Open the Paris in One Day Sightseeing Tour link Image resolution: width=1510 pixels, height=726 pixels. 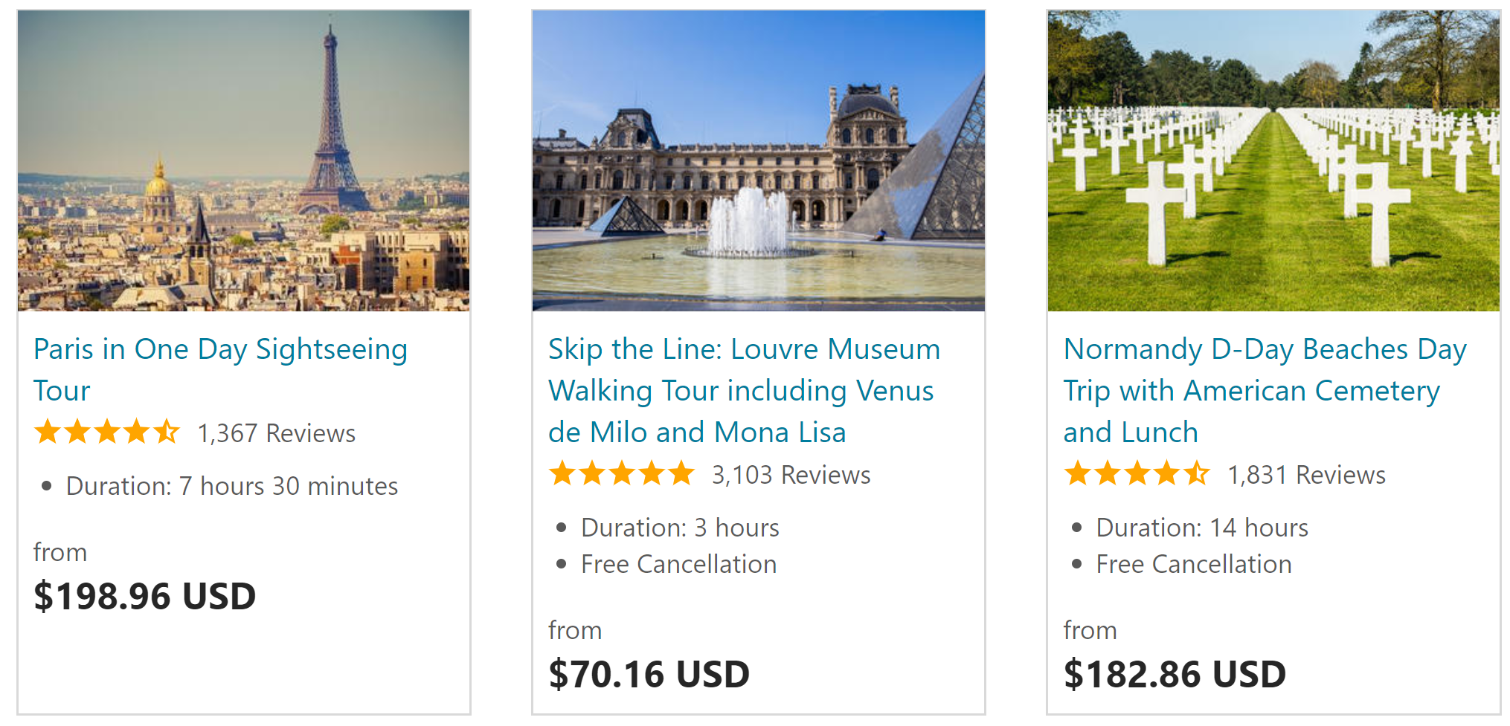pos(220,369)
